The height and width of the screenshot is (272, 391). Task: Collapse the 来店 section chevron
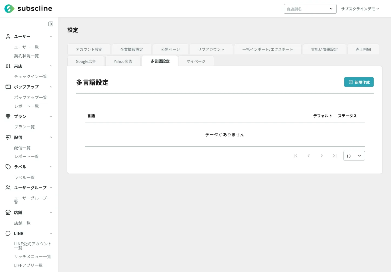[x=51, y=66]
